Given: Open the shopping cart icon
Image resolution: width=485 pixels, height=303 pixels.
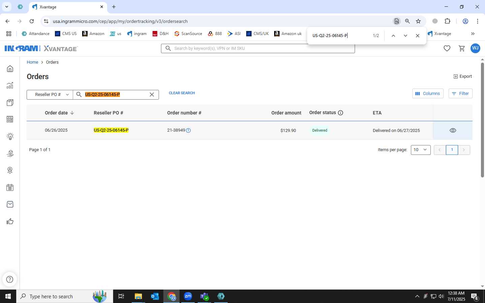Looking at the screenshot, I should (x=462, y=48).
